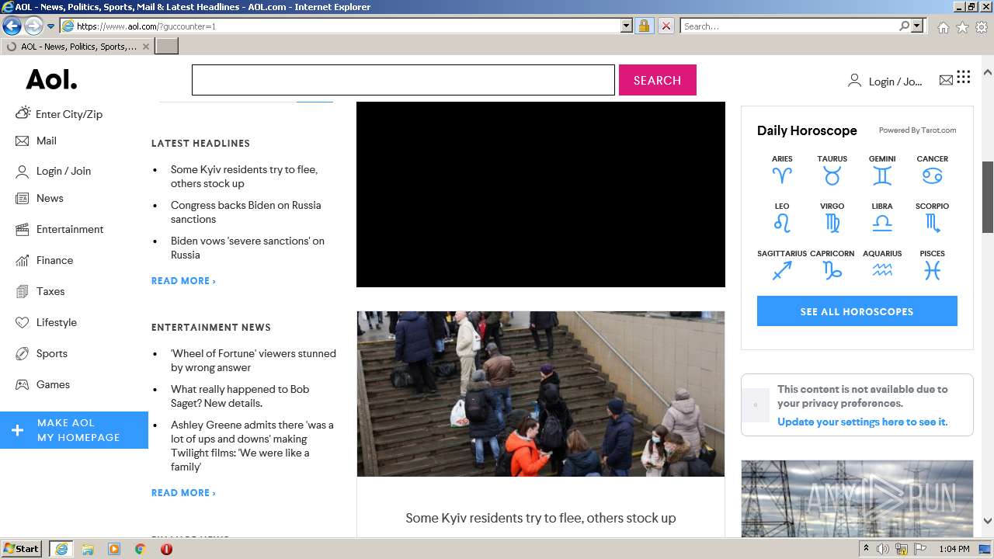Expand the search provider dropdown arrow
994x559 pixels.
(917, 26)
